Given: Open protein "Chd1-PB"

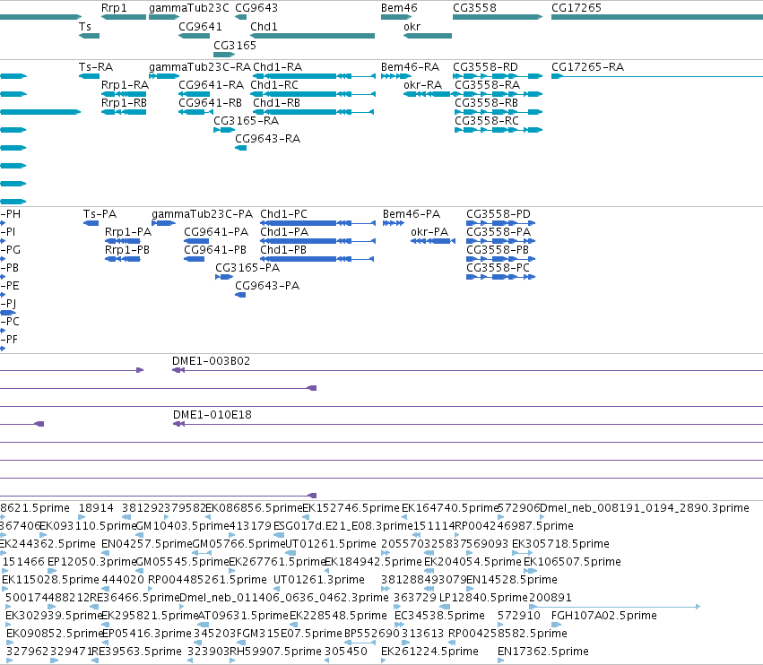Looking at the screenshot, I should tap(283, 250).
